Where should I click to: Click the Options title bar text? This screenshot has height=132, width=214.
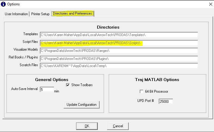click(14, 4)
